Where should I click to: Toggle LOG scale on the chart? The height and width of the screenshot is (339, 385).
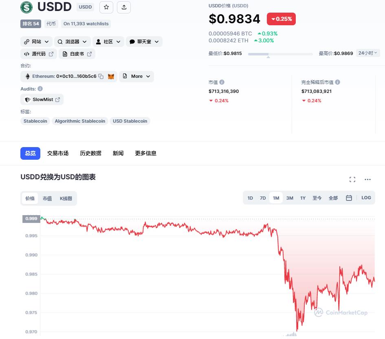pyautogui.click(x=366, y=198)
